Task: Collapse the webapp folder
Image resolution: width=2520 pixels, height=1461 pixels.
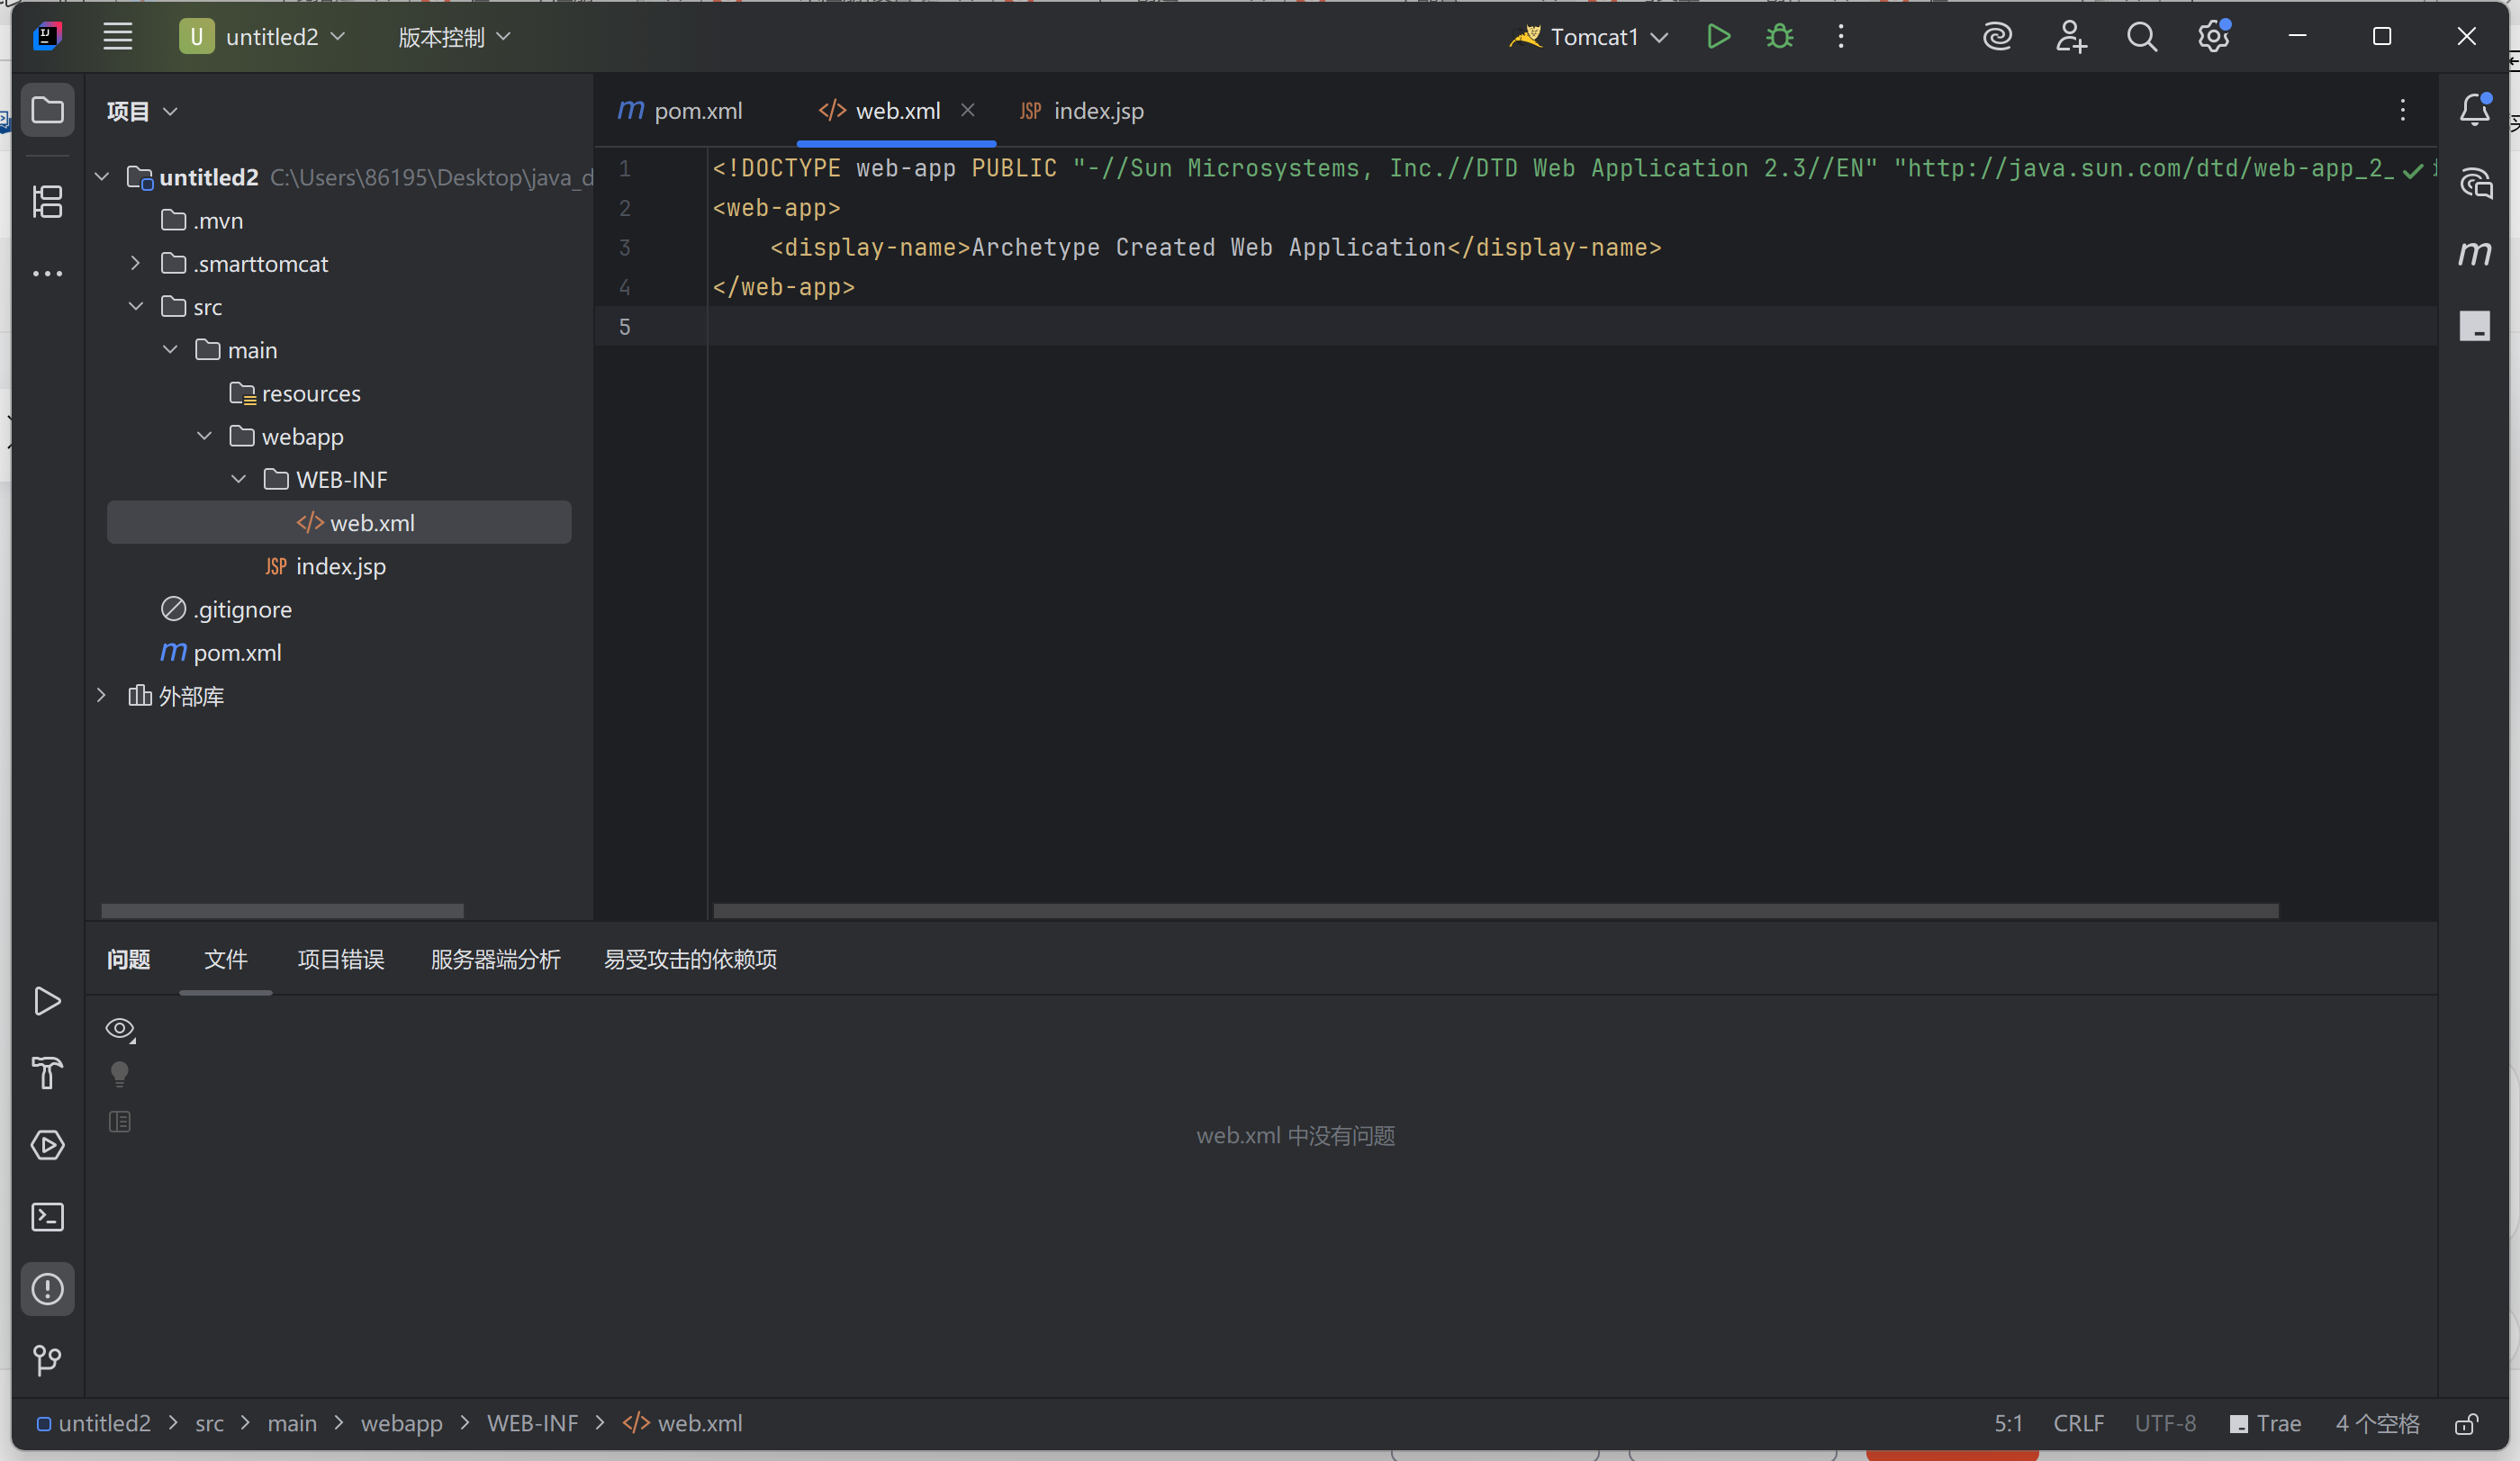Action: click(x=204, y=436)
